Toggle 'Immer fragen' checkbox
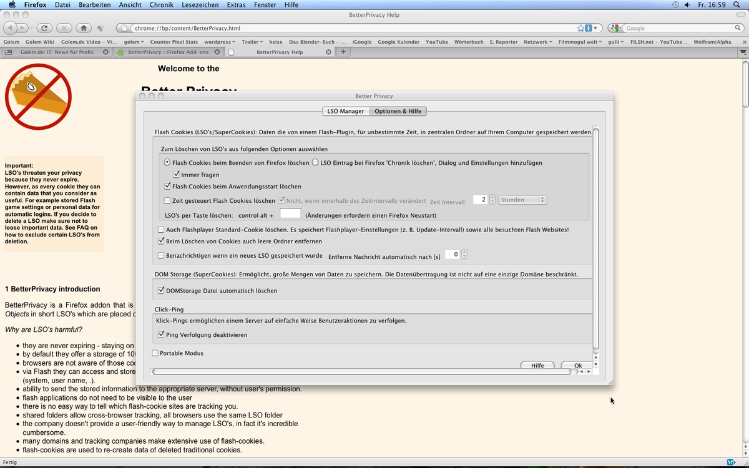This screenshot has width=749, height=468. (x=177, y=175)
